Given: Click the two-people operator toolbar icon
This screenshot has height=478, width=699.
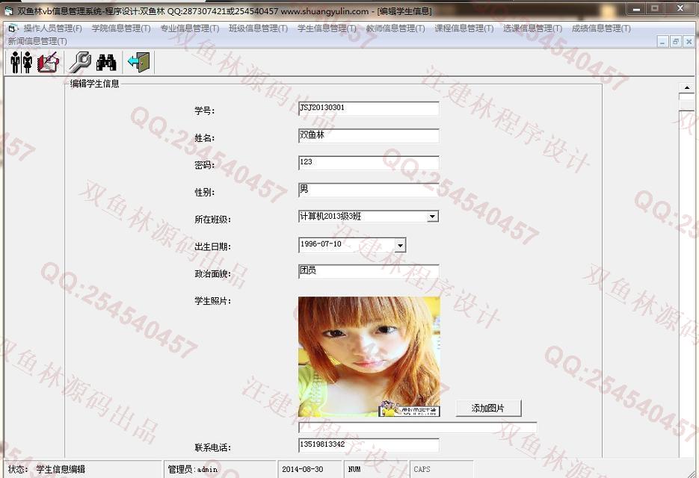Looking at the screenshot, I should [21, 62].
